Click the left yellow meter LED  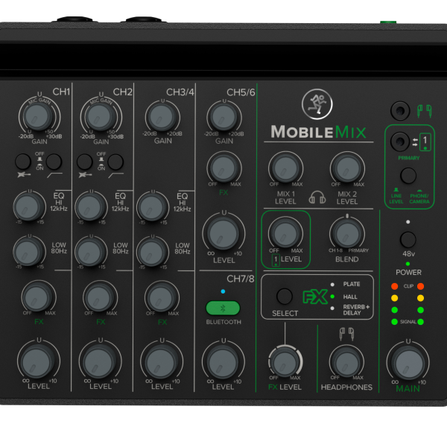395,298
